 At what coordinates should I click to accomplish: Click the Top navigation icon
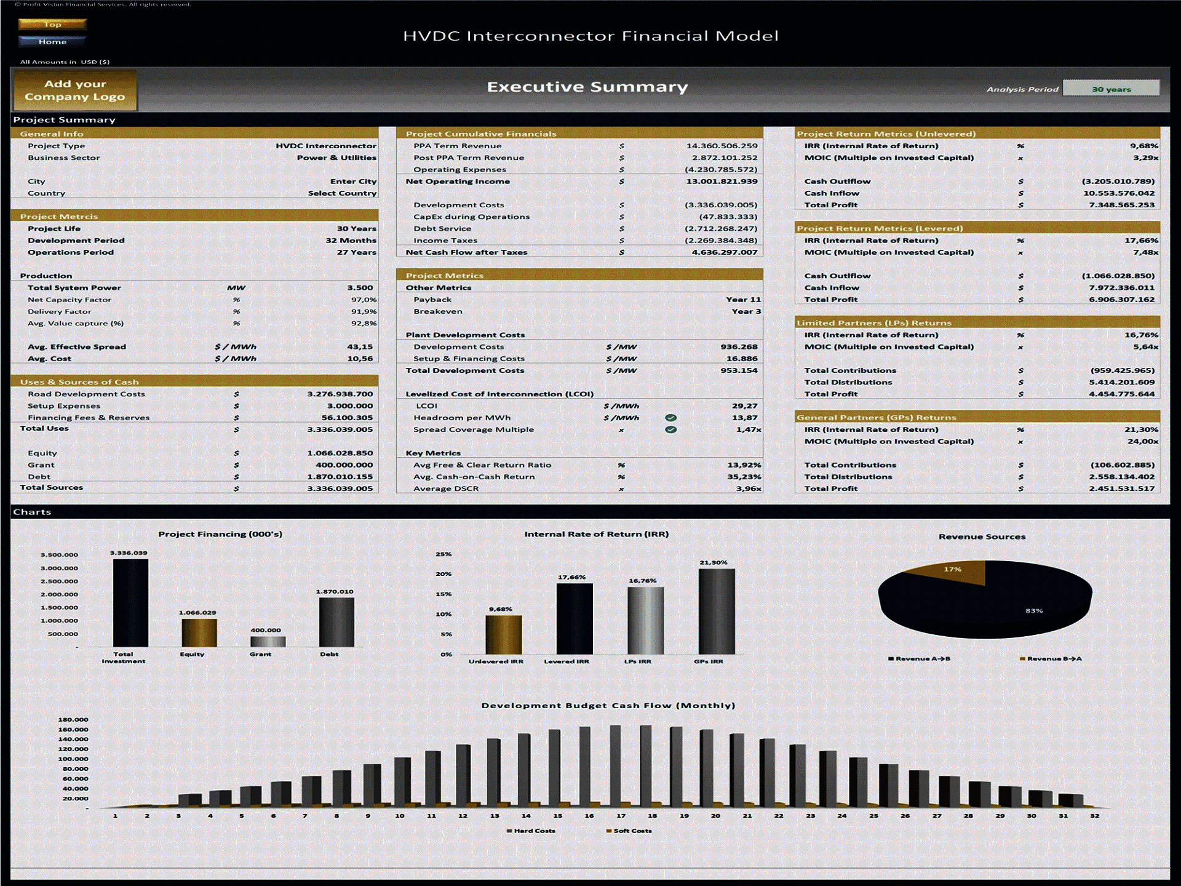pos(53,25)
